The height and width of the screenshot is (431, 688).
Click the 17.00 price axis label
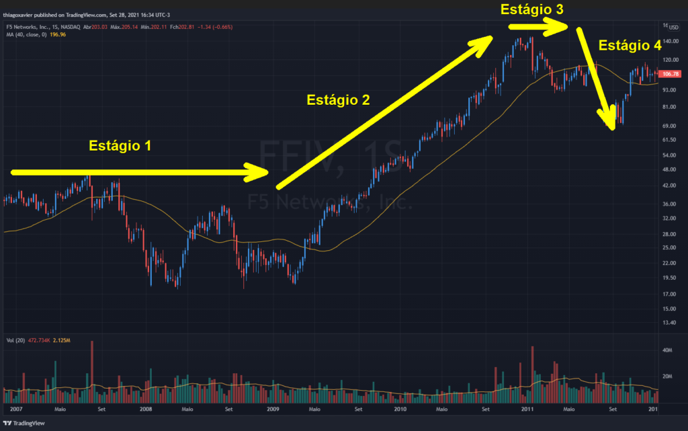coord(670,295)
